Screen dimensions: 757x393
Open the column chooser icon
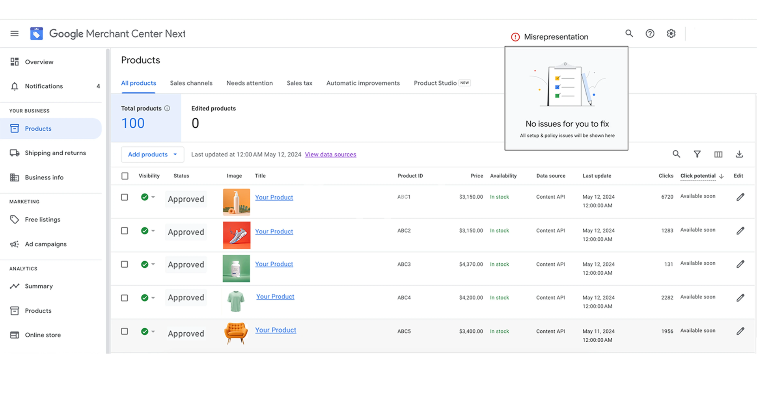pos(718,154)
